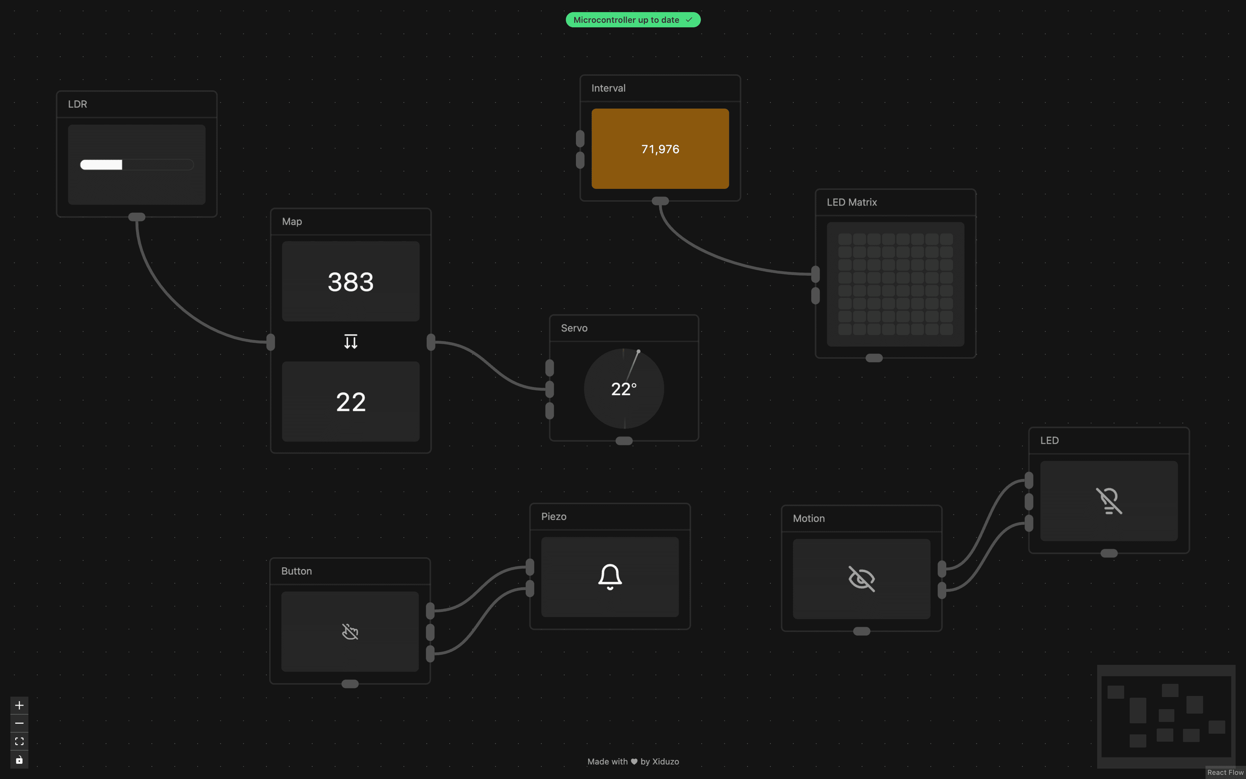Click the Motion node bottom handle
Screen dimensions: 1246x779
[x=861, y=632]
